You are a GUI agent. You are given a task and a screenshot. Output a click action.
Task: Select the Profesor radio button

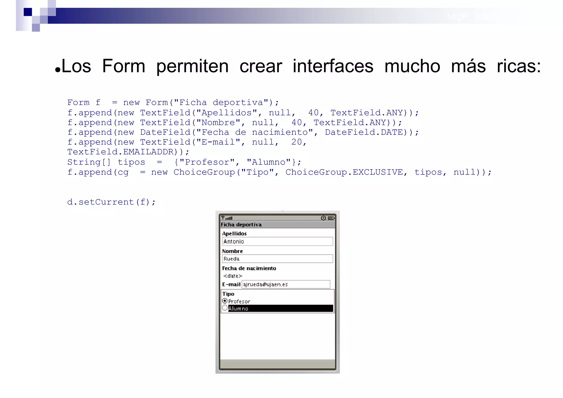(x=225, y=301)
